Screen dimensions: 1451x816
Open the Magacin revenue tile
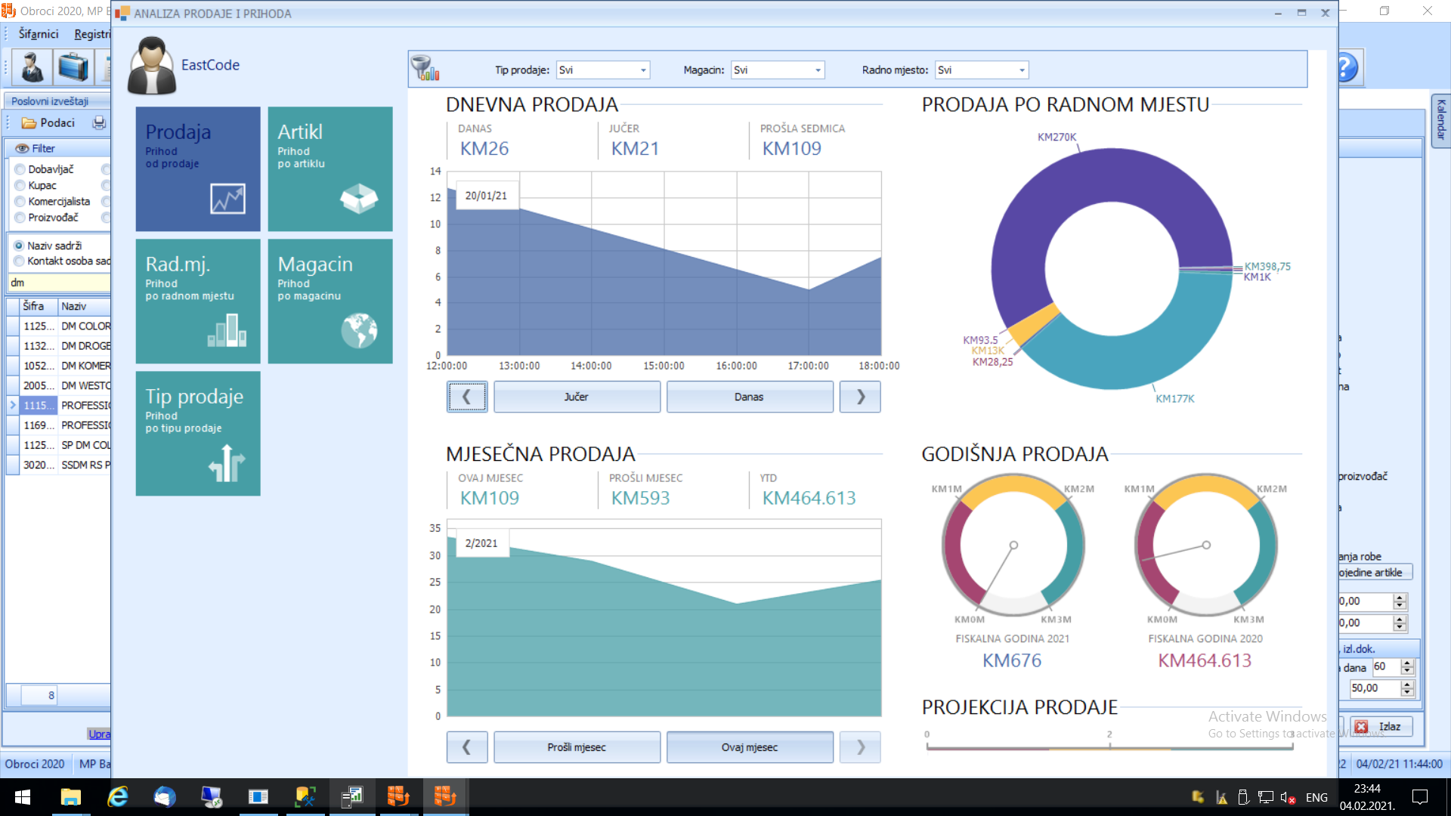[330, 301]
